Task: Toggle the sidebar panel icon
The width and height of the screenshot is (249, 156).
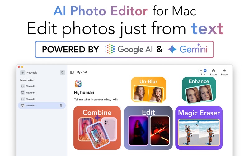Action: (x=72, y=72)
